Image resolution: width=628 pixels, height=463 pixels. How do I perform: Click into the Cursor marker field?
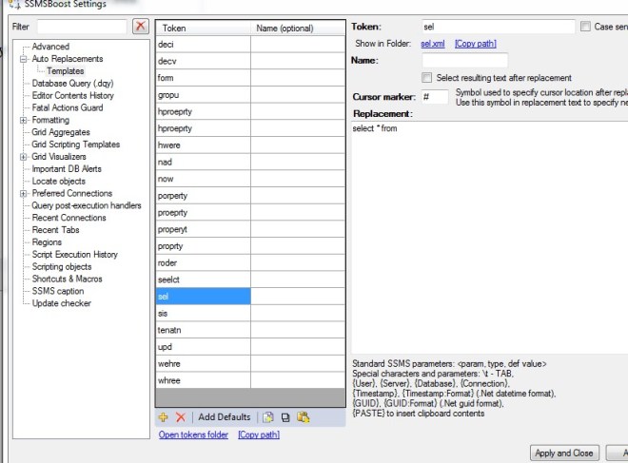[435, 98]
